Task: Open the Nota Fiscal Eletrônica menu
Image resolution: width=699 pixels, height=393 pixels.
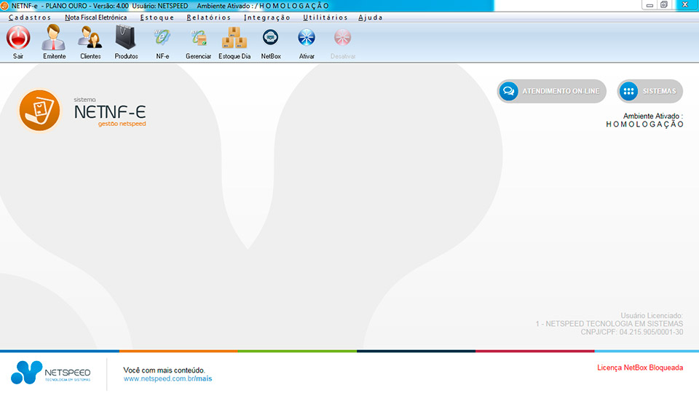Action: click(96, 17)
